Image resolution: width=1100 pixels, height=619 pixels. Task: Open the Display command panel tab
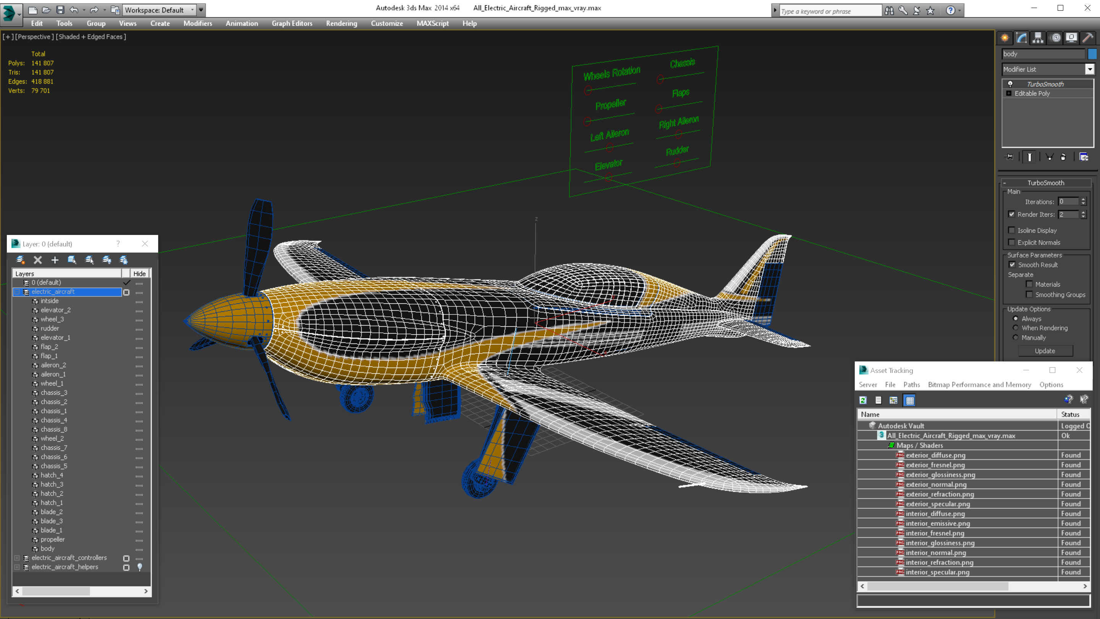(x=1071, y=37)
